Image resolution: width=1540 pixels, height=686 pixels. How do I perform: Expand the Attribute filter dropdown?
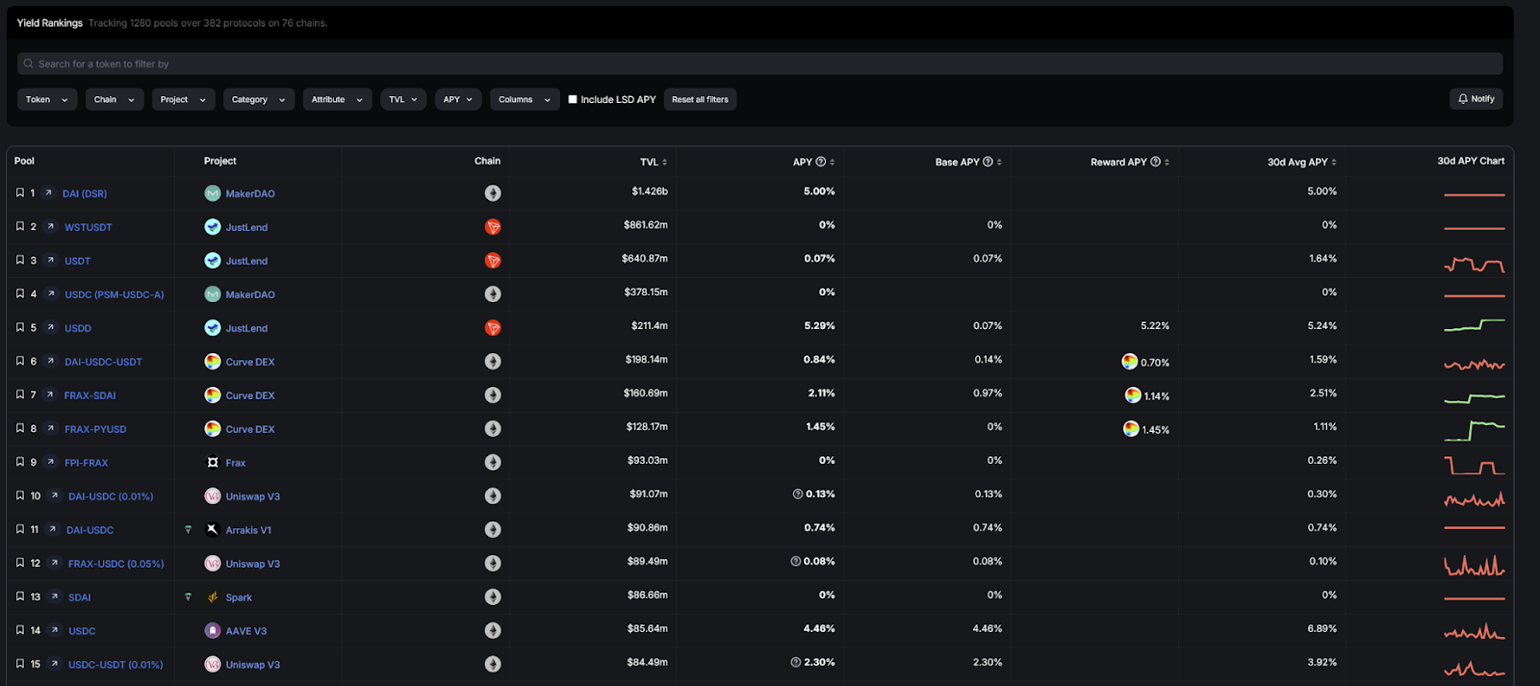[338, 99]
